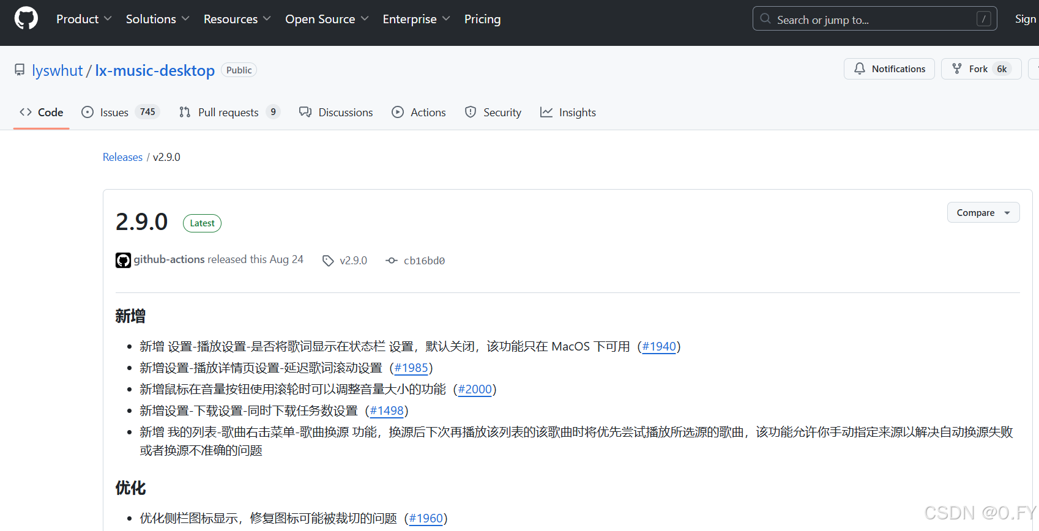Click the Issues circle icon
Screen dimensions: 1039x531
coord(88,112)
